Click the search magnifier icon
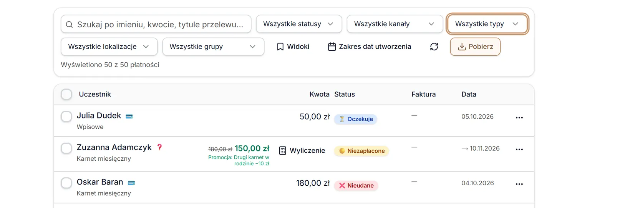Viewport: 630px width, 208px height. [69, 25]
